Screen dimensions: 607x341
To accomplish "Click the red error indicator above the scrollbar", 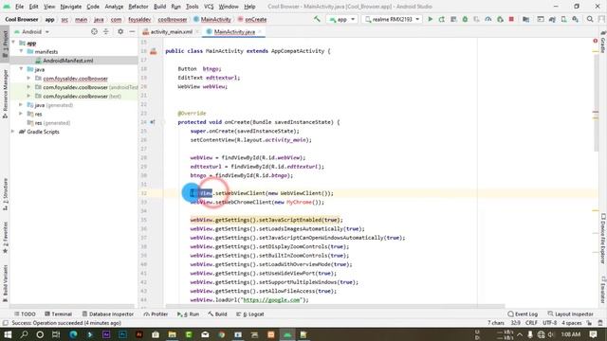I will click(596, 41).
